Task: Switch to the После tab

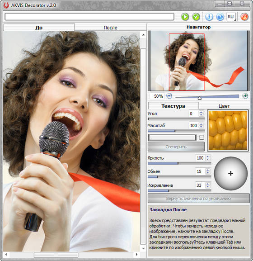Action: point(110,28)
